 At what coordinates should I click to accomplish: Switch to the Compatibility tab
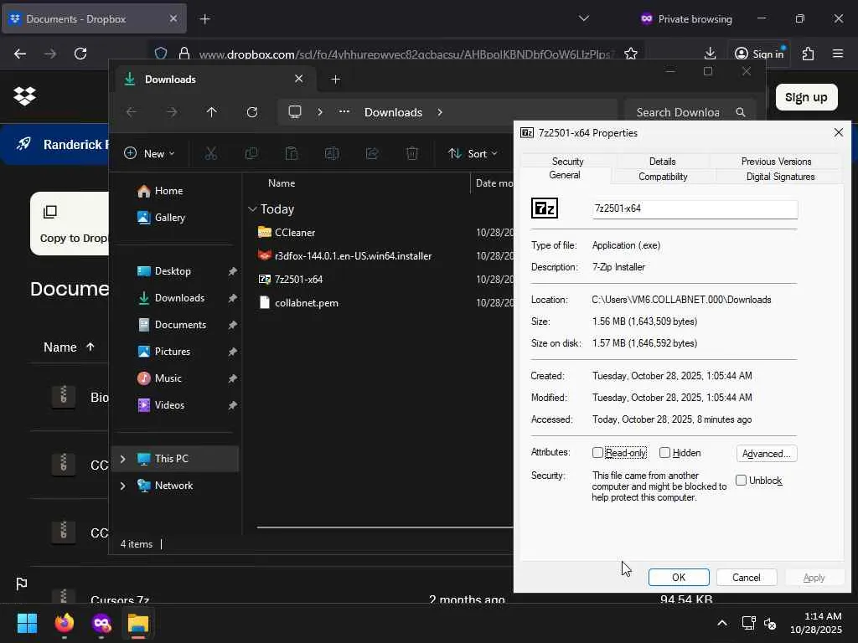click(663, 177)
